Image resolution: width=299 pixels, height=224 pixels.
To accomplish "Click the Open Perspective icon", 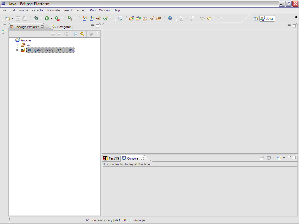I will [256, 18].
